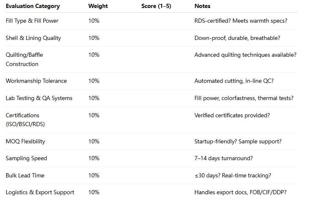The image size is (312, 206).
Task: Select the Lab Testing & QA Systems cell
Action: pyautogui.click(x=39, y=98)
